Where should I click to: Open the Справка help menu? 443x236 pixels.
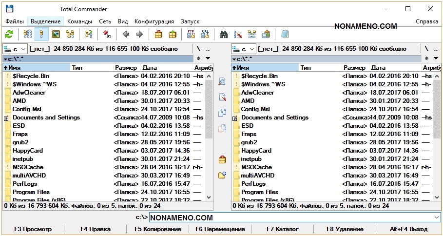427,21
